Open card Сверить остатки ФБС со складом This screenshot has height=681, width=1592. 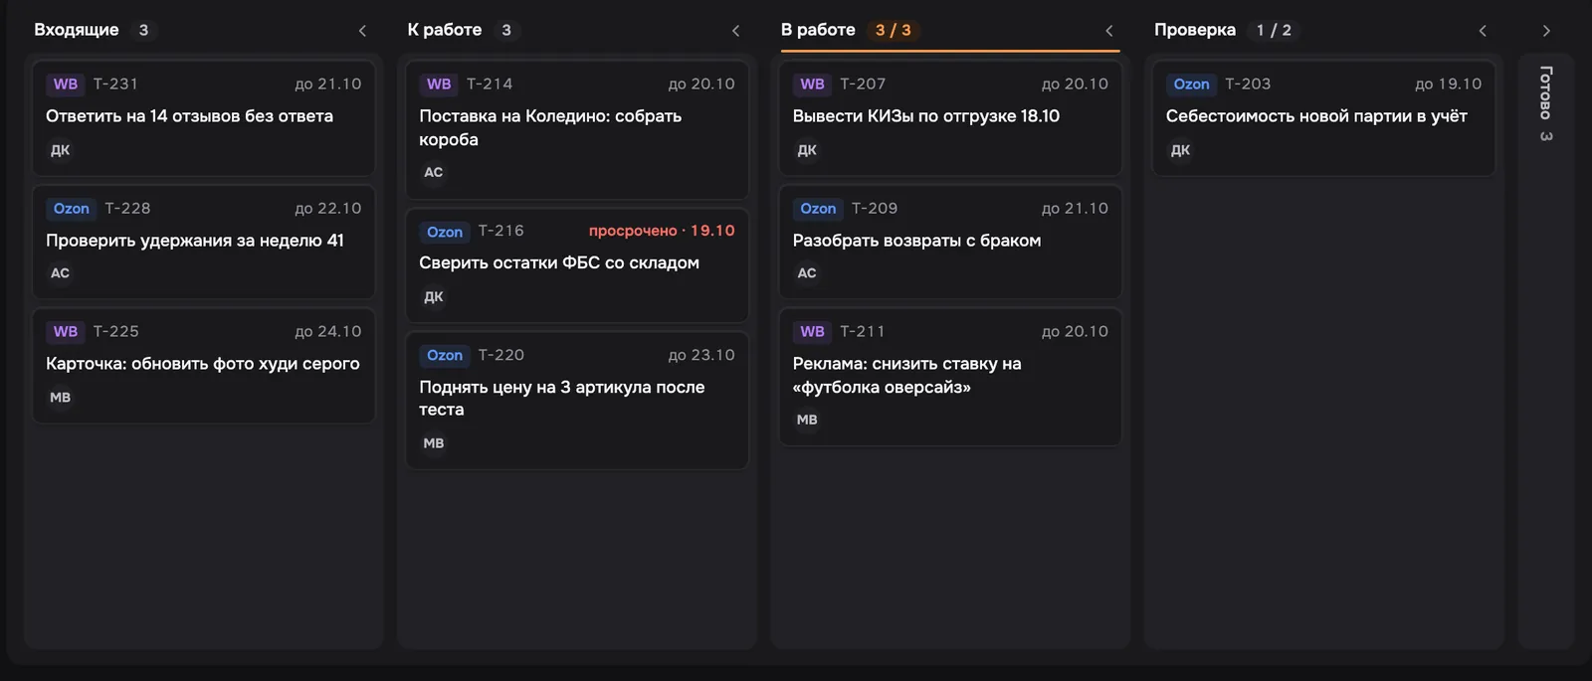(x=577, y=264)
